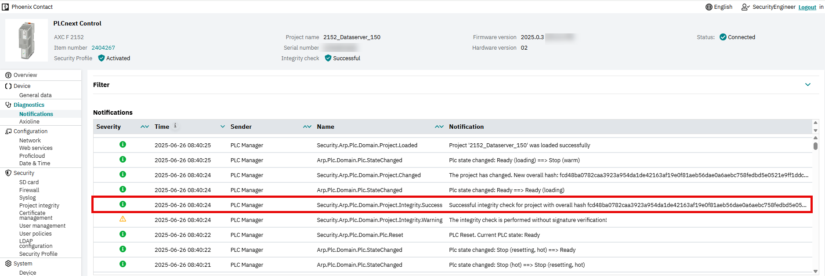
Task: Click info icon of Plc.Reset row
Action: (x=123, y=234)
